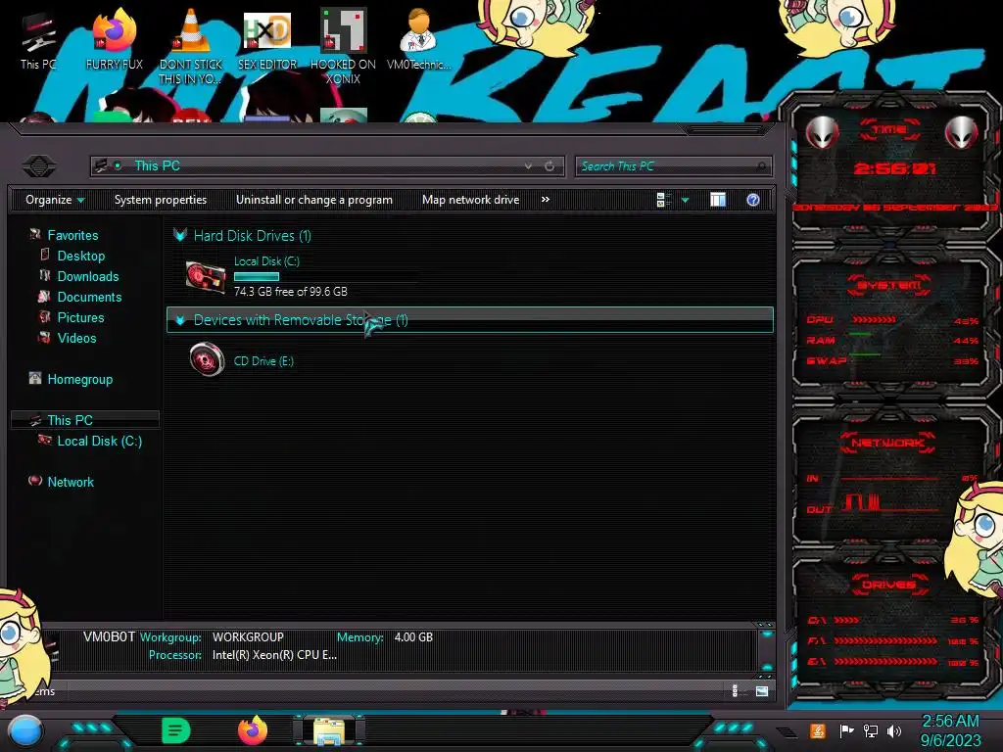Click the VM0B0T computer name
The image size is (1003, 752).
point(110,636)
